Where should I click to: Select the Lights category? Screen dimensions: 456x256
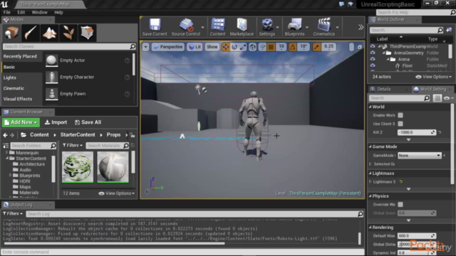(10, 78)
